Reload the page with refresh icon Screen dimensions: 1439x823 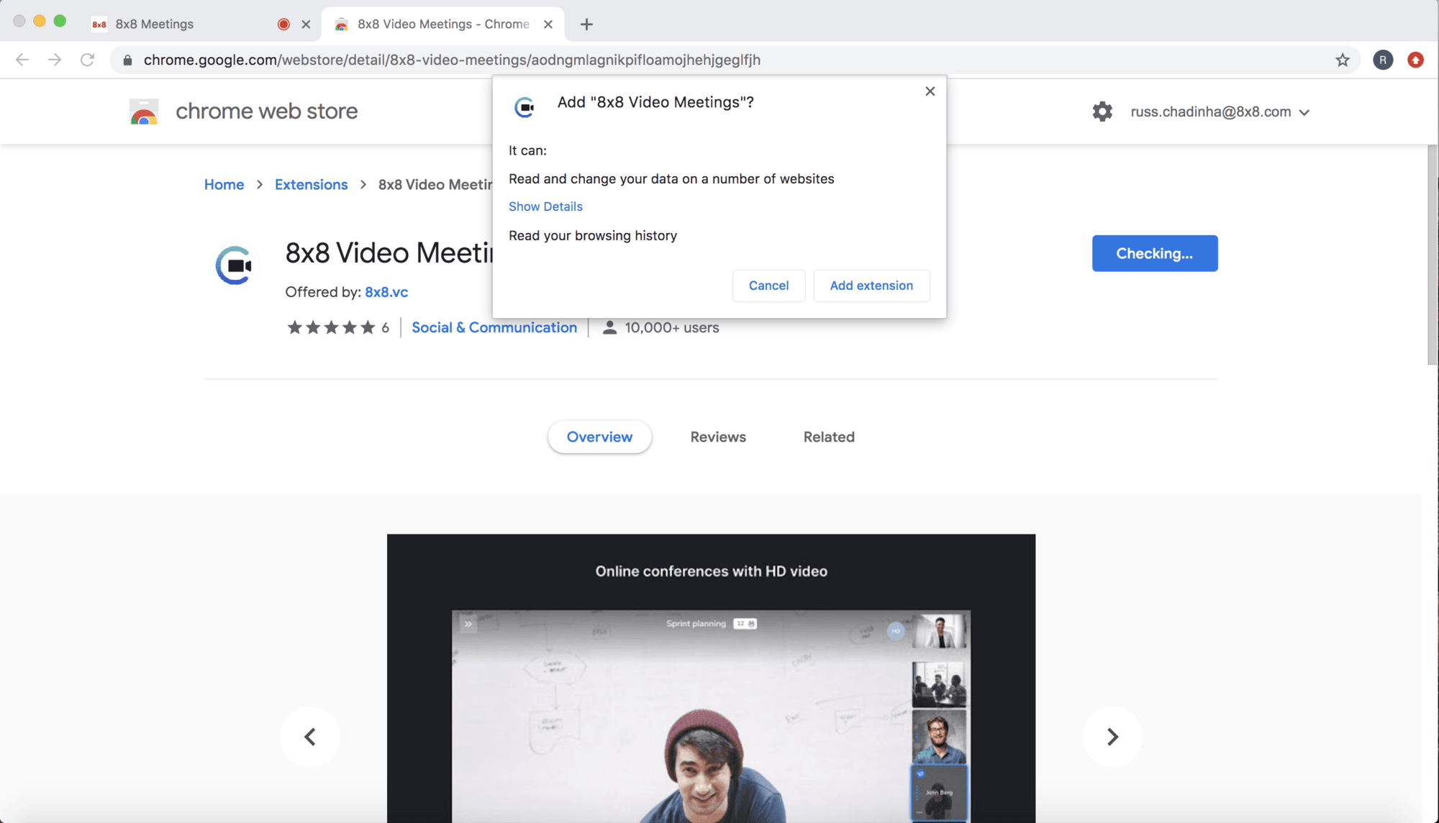[87, 60]
